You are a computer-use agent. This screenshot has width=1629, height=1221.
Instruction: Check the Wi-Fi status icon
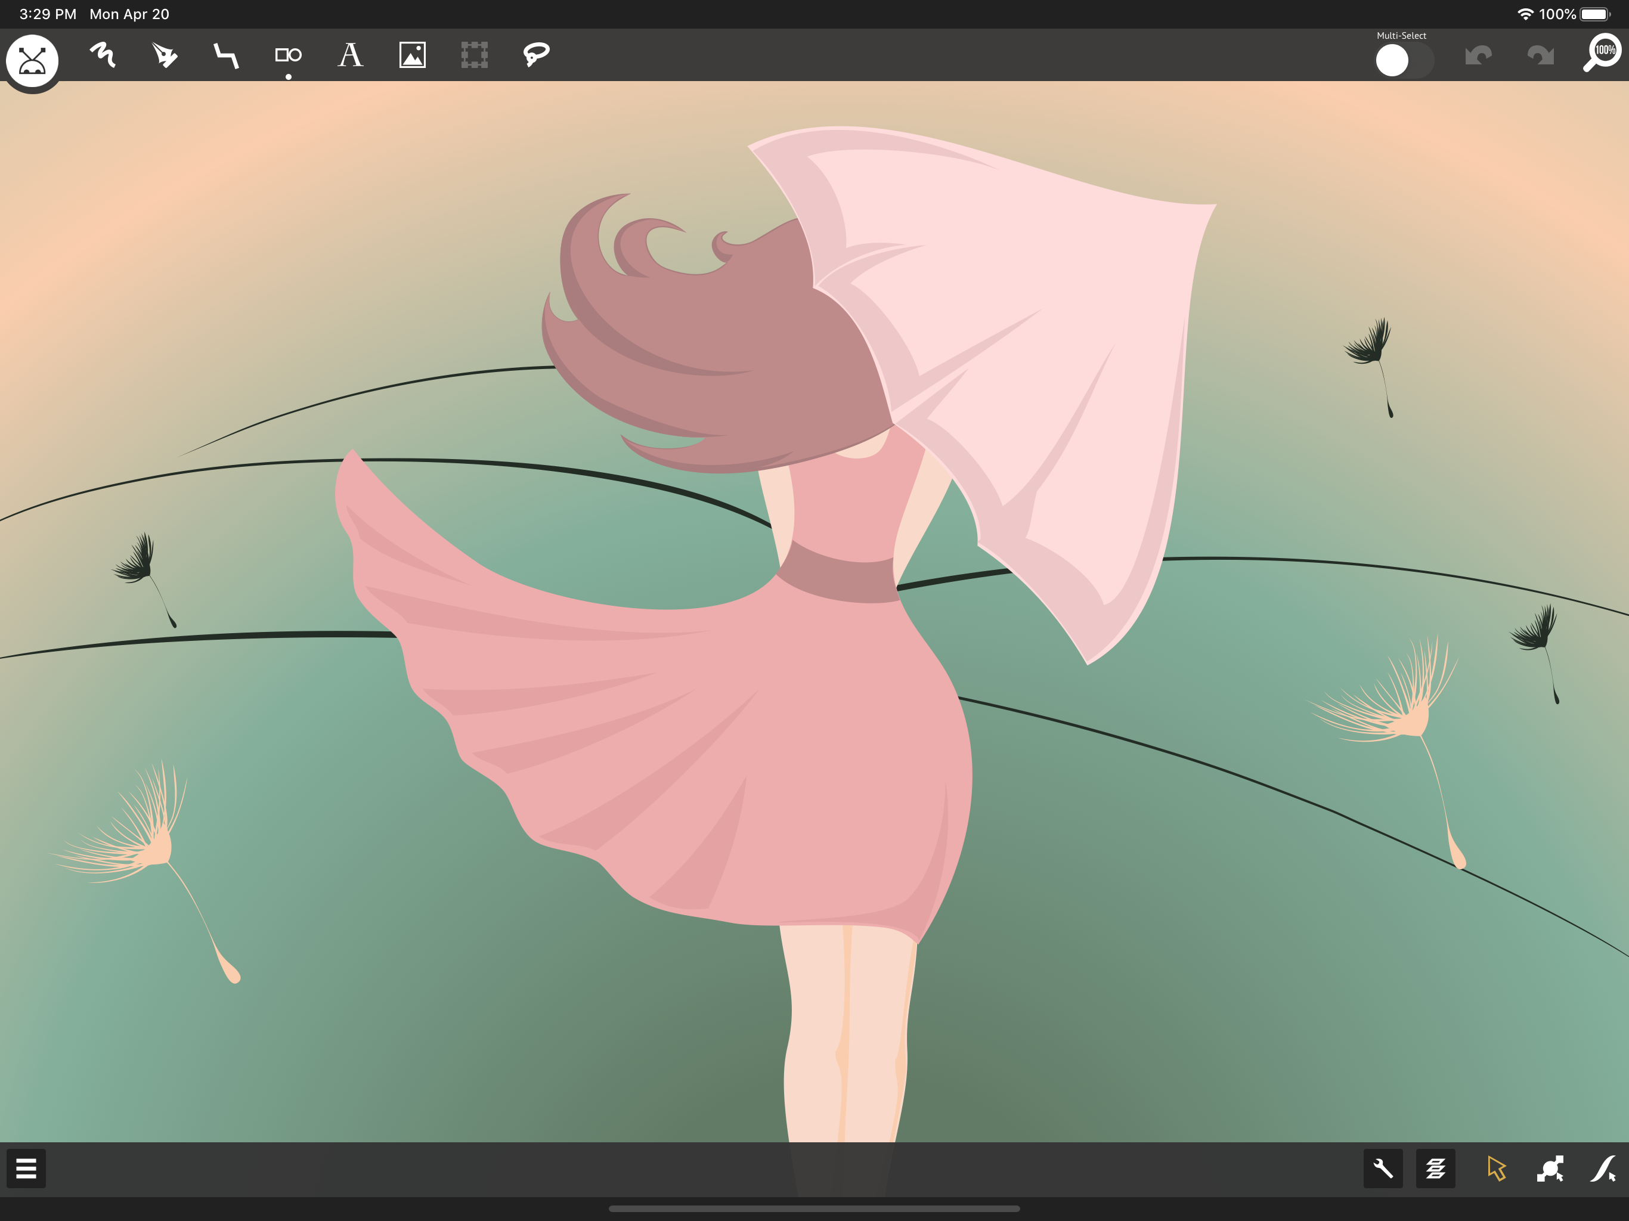point(1525,14)
